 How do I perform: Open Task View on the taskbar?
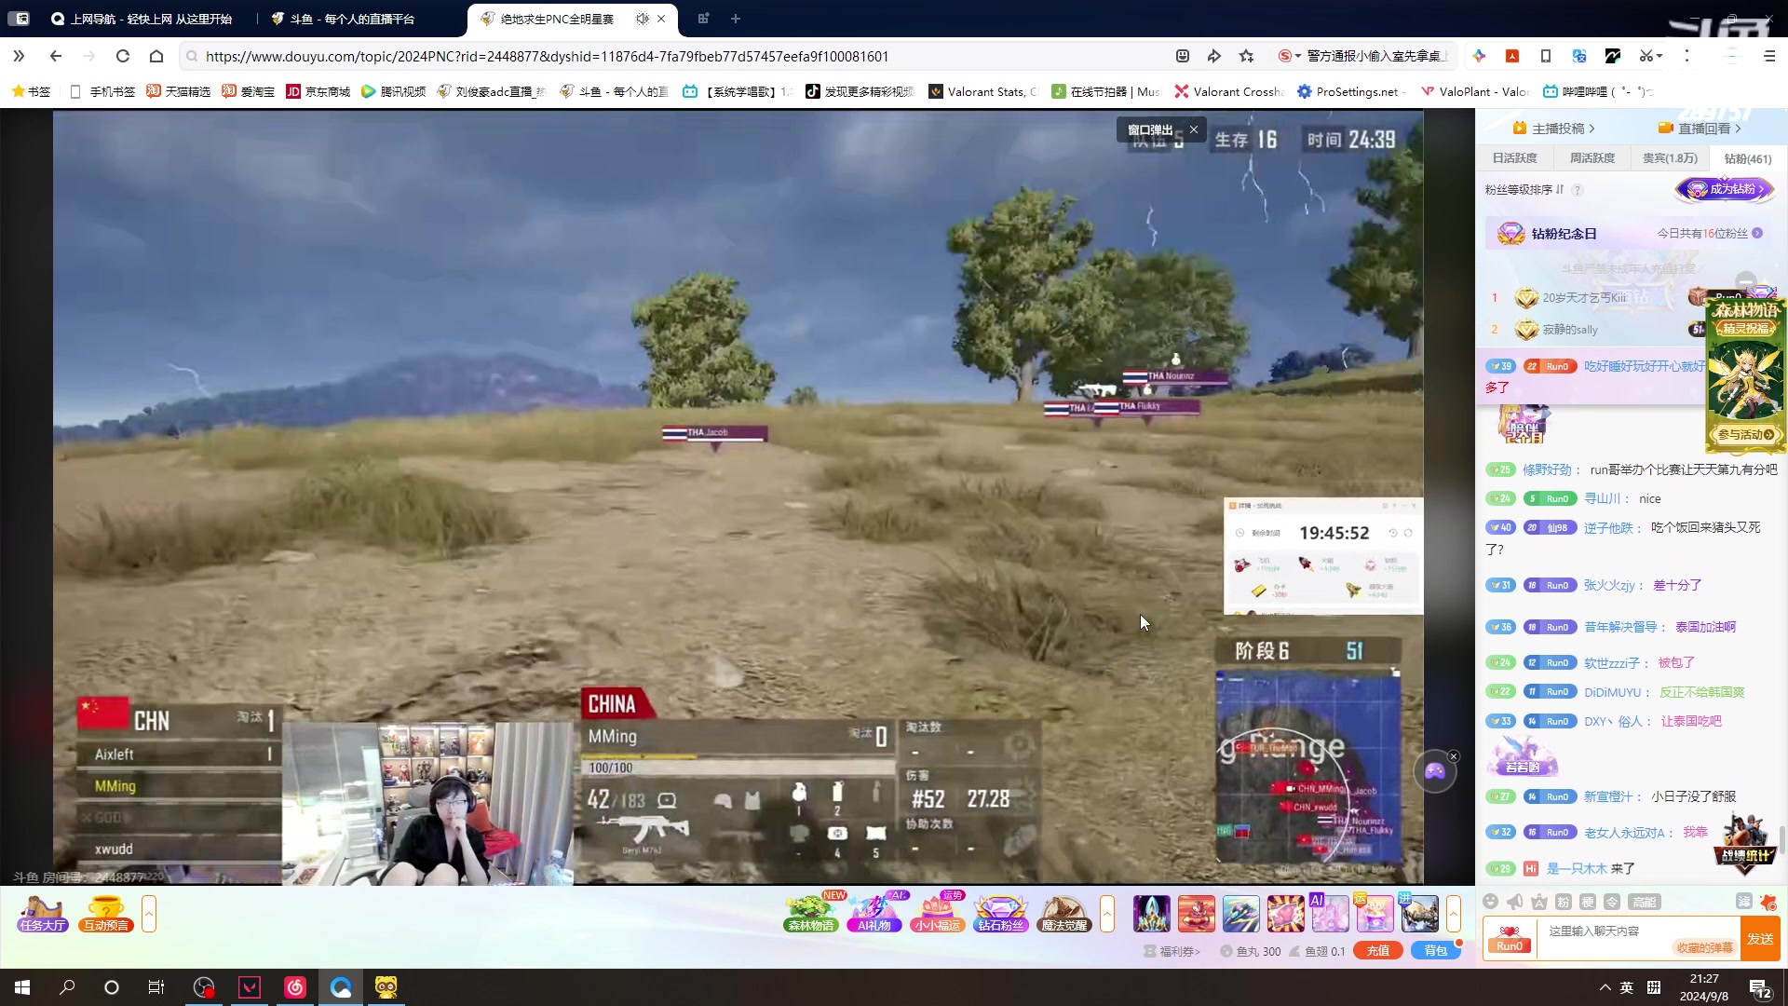pos(156,987)
